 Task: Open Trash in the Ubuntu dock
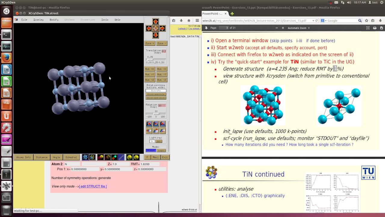(7, 209)
